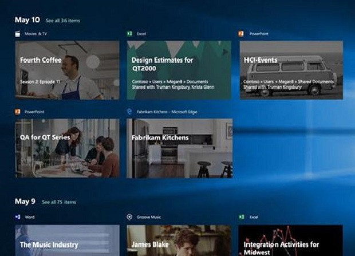355x256 pixels.
Task: Click the Excel label above Design Estimates
Action: [x=141, y=34]
